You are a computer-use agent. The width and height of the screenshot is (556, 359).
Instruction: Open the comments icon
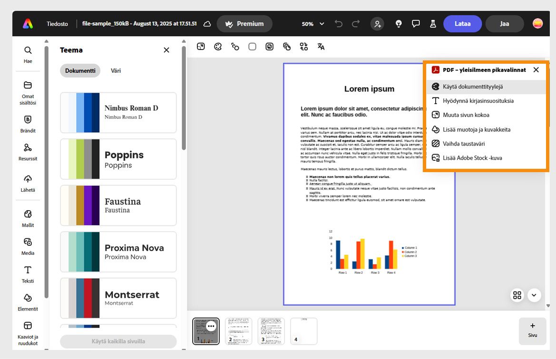click(416, 24)
